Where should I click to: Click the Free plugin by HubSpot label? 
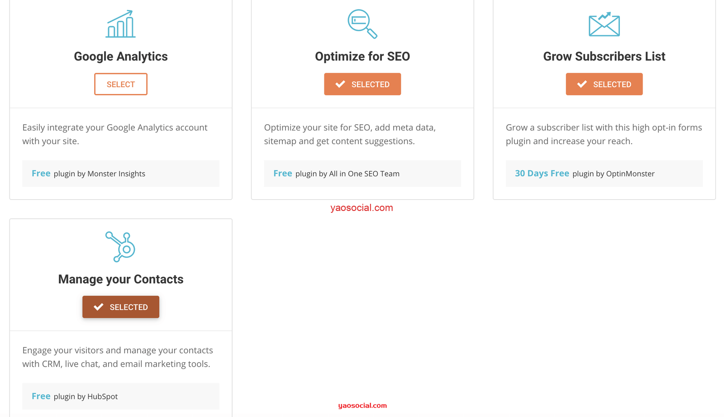[x=75, y=396]
